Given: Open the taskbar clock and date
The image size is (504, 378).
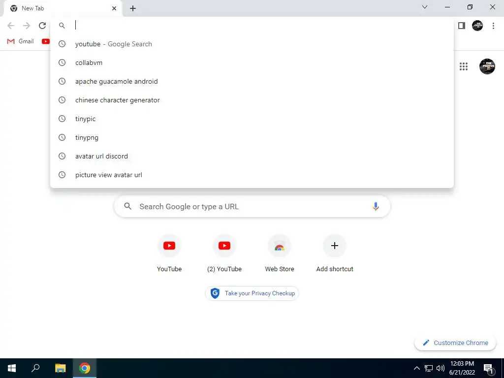Looking at the screenshot, I should pyautogui.click(x=462, y=368).
